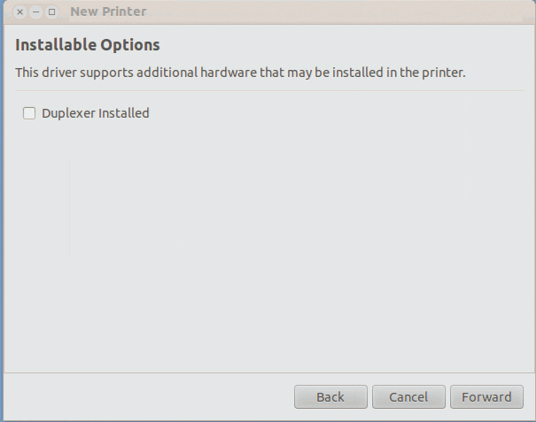This screenshot has height=422, width=536.
Task: Click the New Printer title text
Action: click(108, 12)
